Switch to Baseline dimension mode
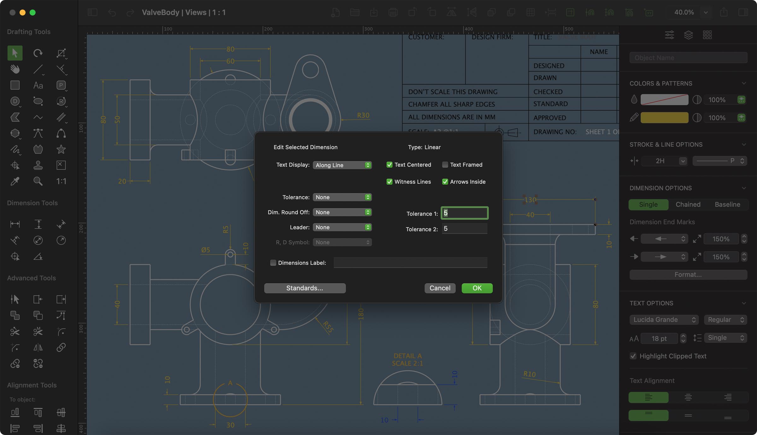The image size is (757, 435). tap(727, 204)
